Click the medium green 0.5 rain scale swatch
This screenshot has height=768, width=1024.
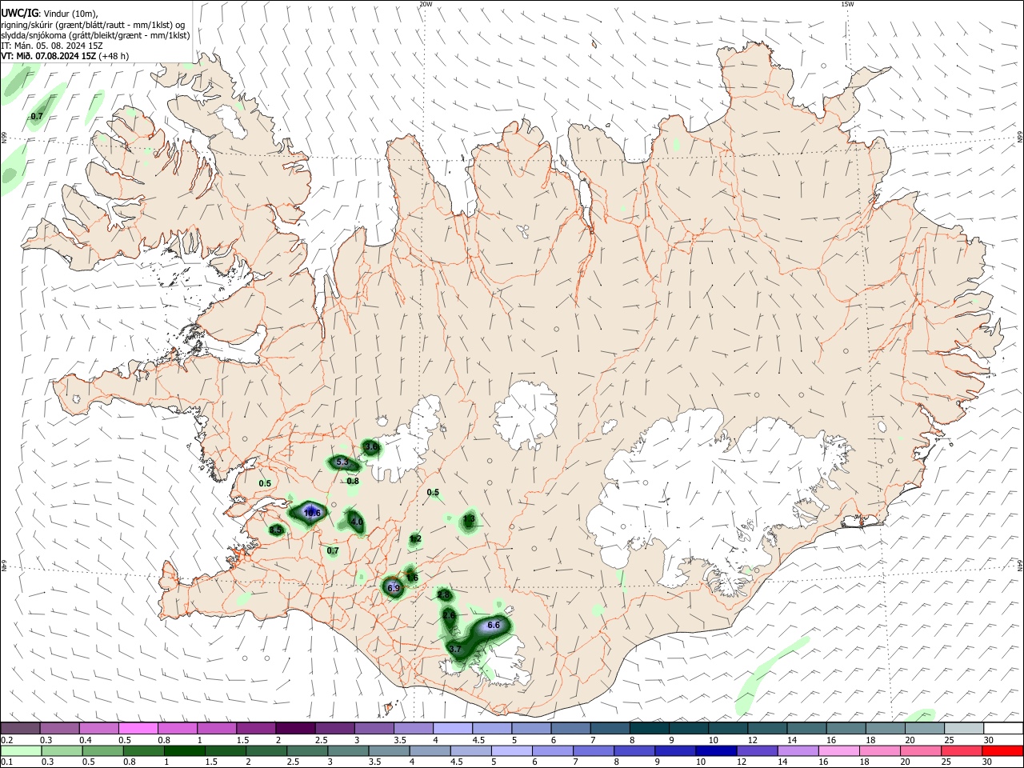point(103,751)
